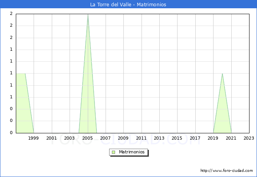Select the 2009 x-axis year label
Image resolution: width=257 pixels, height=177 pixels.
pyautogui.click(x=123, y=138)
